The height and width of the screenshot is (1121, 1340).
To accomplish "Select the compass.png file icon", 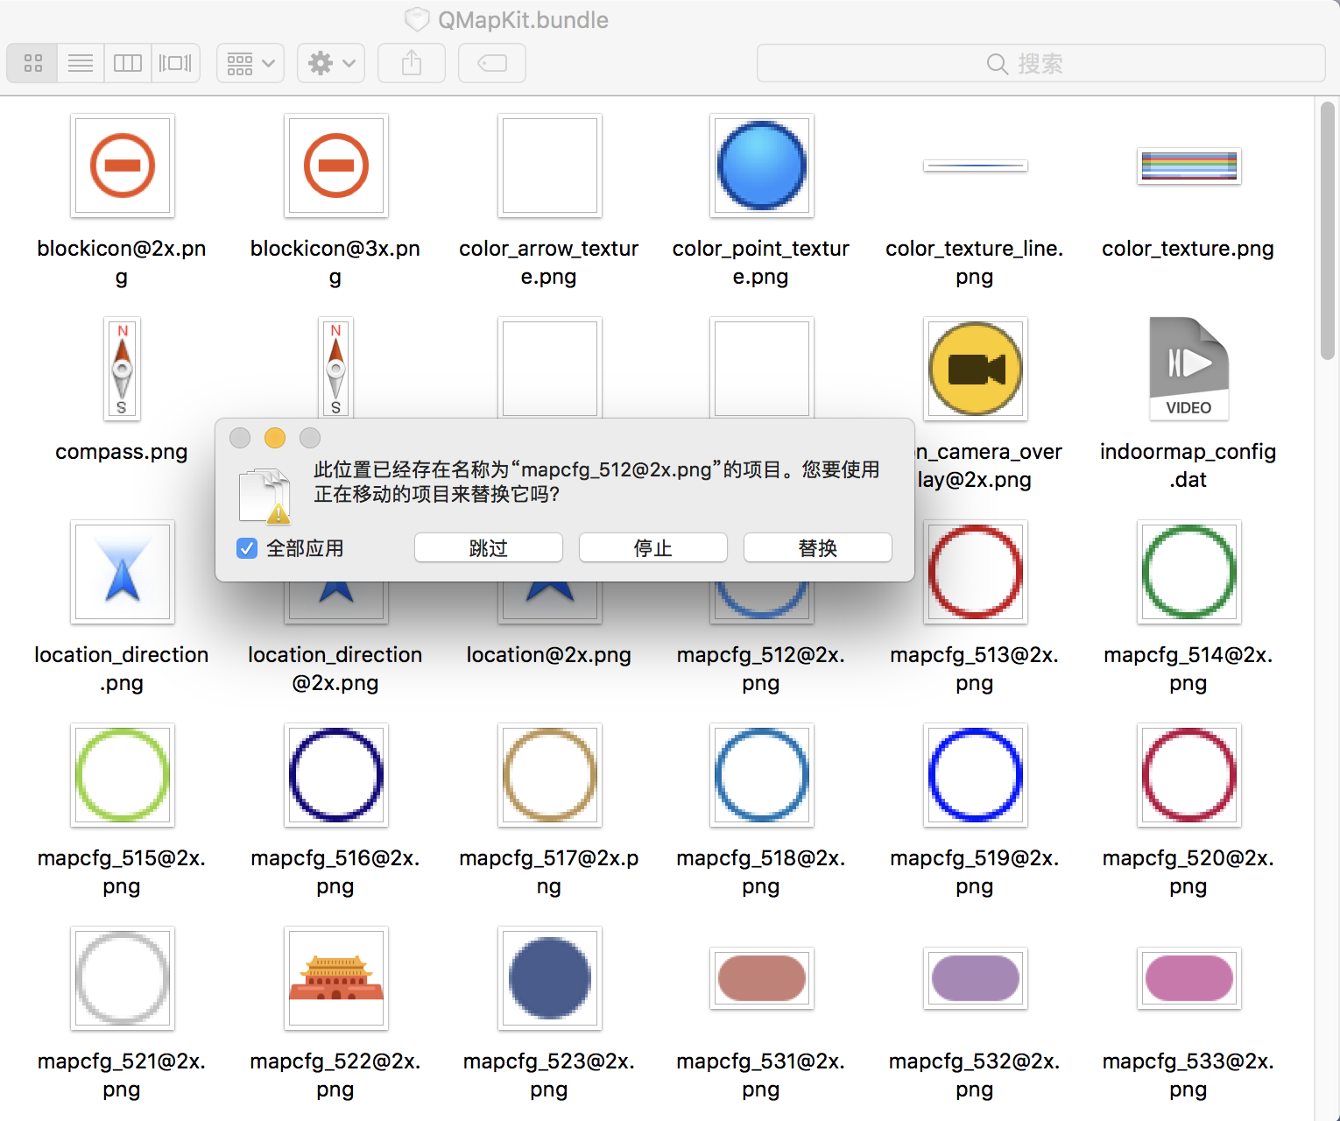I will point(123,369).
